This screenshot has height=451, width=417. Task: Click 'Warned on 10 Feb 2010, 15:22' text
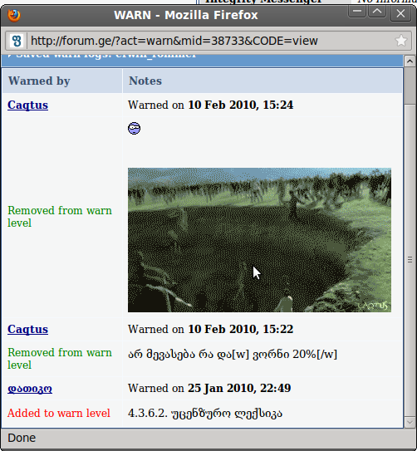tap(210, 330)
